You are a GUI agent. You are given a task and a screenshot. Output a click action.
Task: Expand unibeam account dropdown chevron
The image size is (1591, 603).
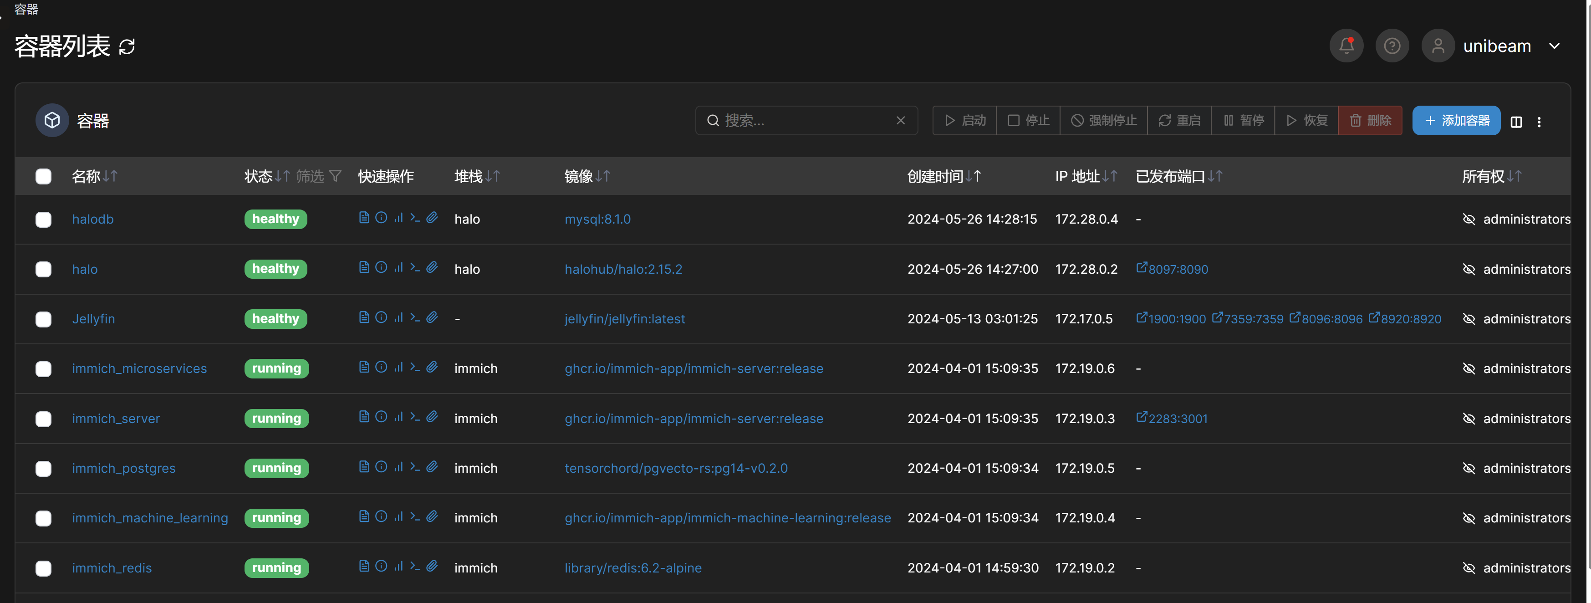[x=1555, y=46]
